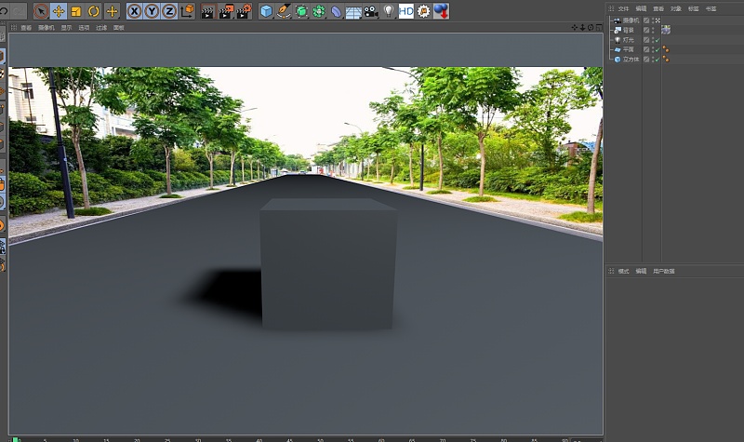
Task: Toggle the green checkmark for 灯光 object
Action: (x=656, y=40)
